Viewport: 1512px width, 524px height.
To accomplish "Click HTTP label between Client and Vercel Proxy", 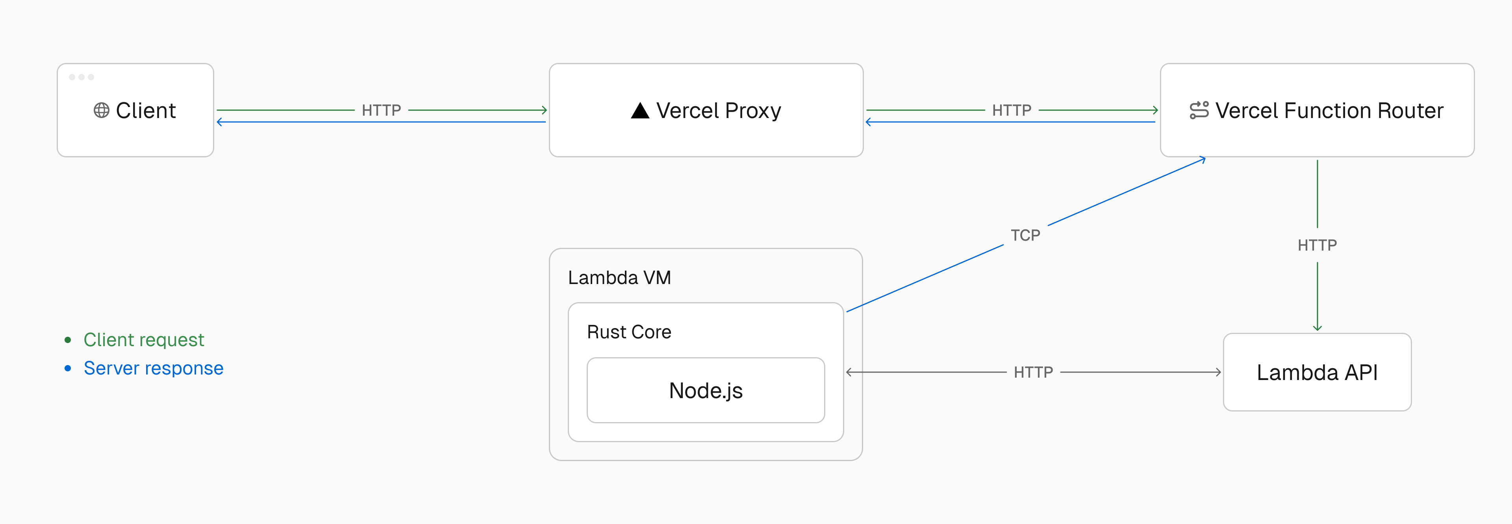I will (x=381, y=110).
